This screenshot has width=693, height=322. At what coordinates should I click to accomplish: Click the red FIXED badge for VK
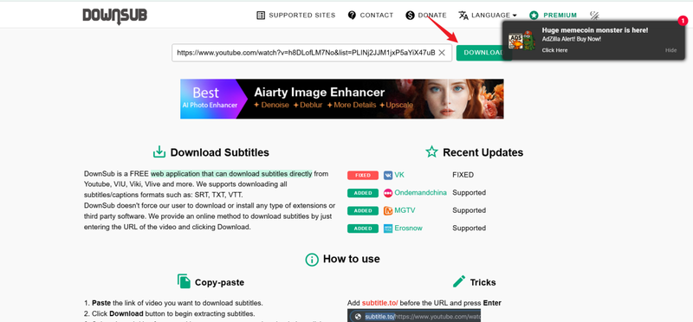coord(363,176)
